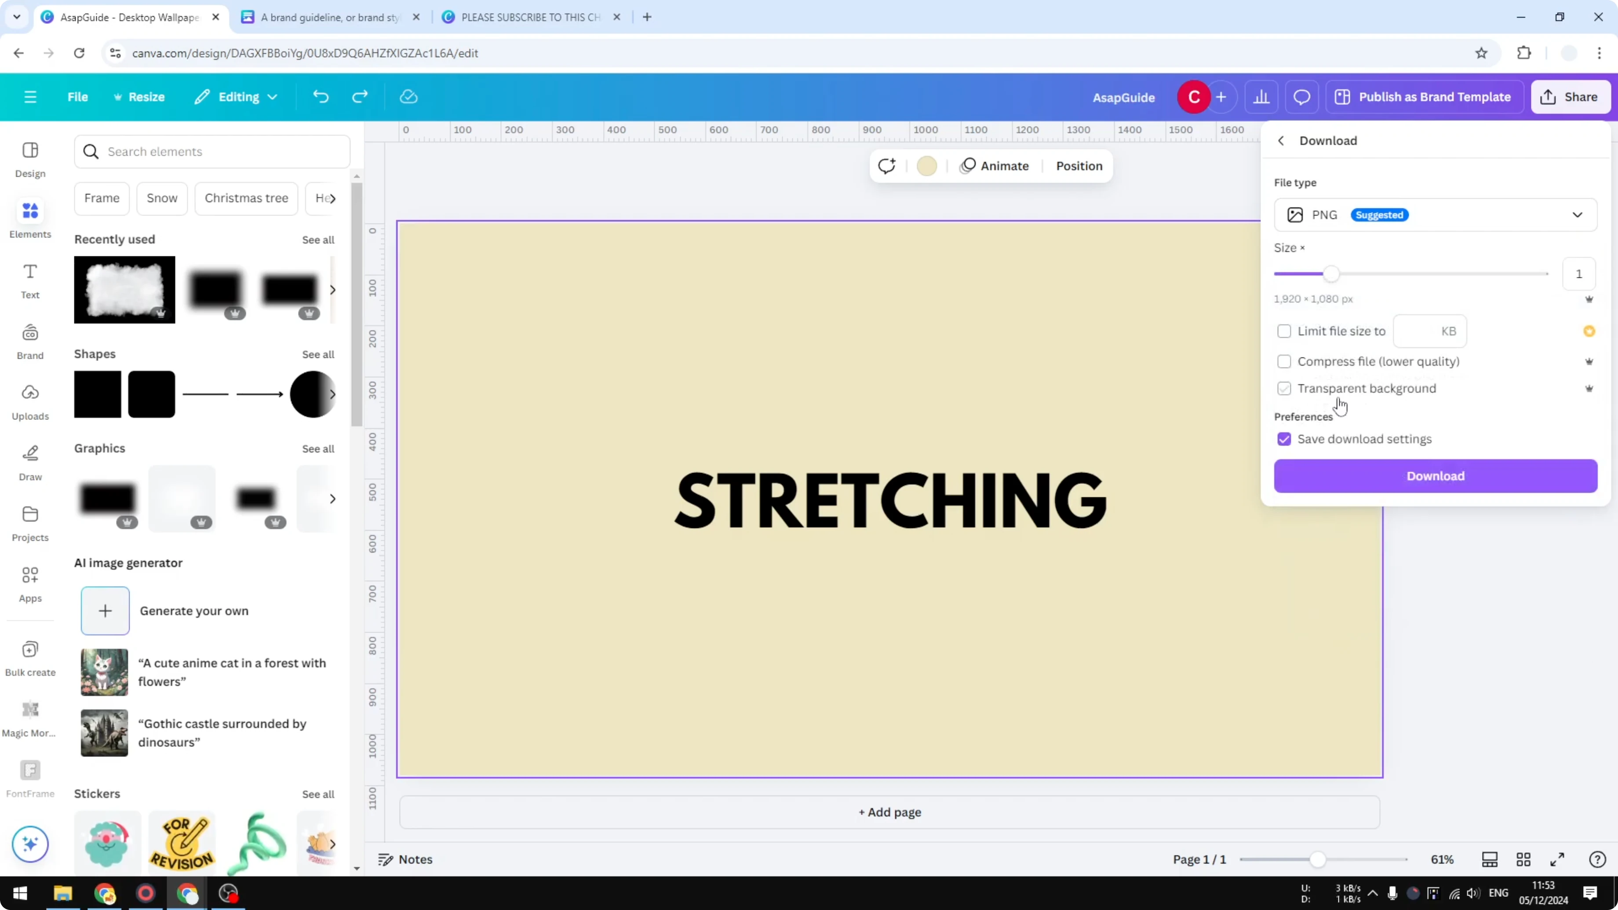The image size is (1618, 910).
Task: Open the Editing mode dropdown
Action: [236, 97]
